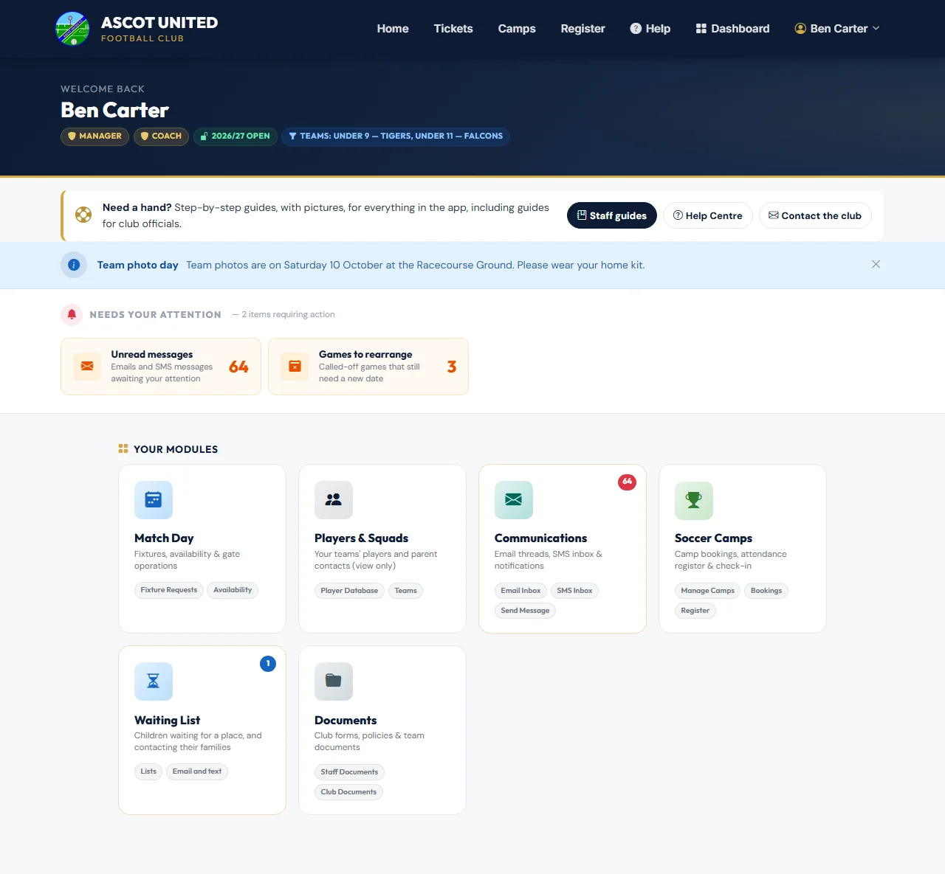945x874 pixels.
Task: Open the Email Inbox chip
Action: pyautogui.click(x=520, y=591)
